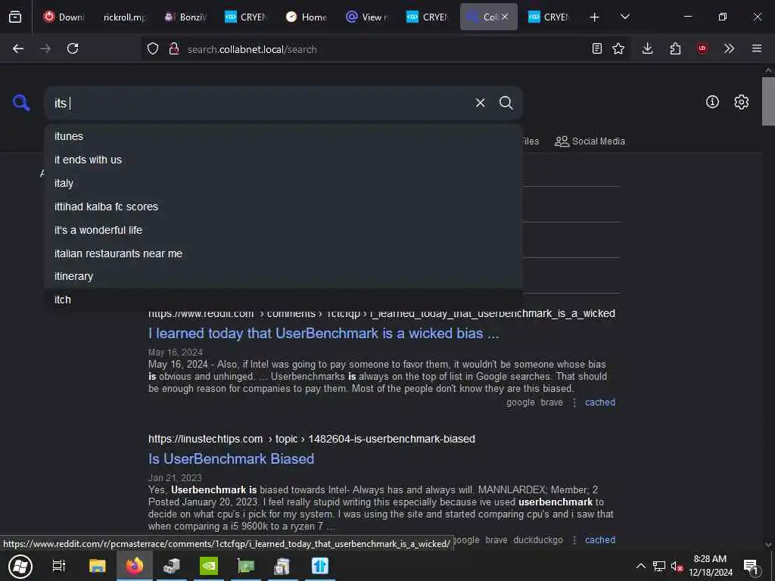Open network tray icon
This screenshot has width=775, height=581.
pyautogui.click(x=659, y=566)
